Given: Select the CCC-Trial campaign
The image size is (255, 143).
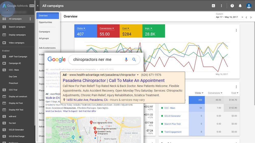Looking at the screenshot, I should 13,90.
